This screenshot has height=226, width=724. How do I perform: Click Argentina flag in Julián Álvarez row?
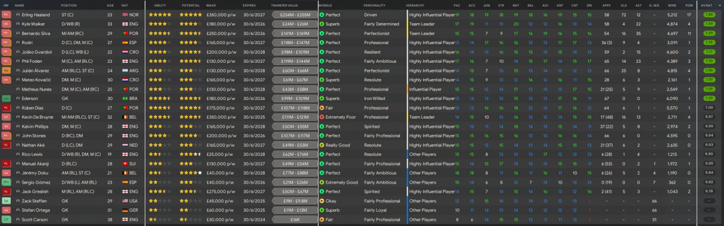125,71
